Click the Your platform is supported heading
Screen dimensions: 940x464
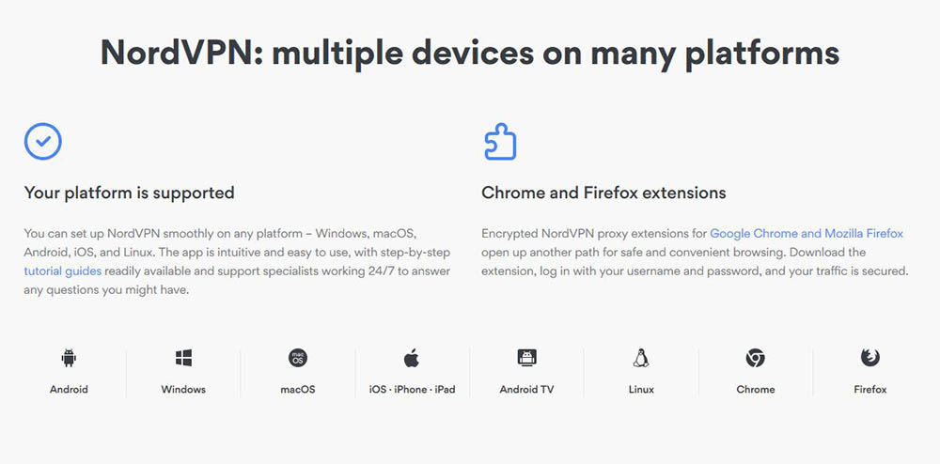[129, 193]
